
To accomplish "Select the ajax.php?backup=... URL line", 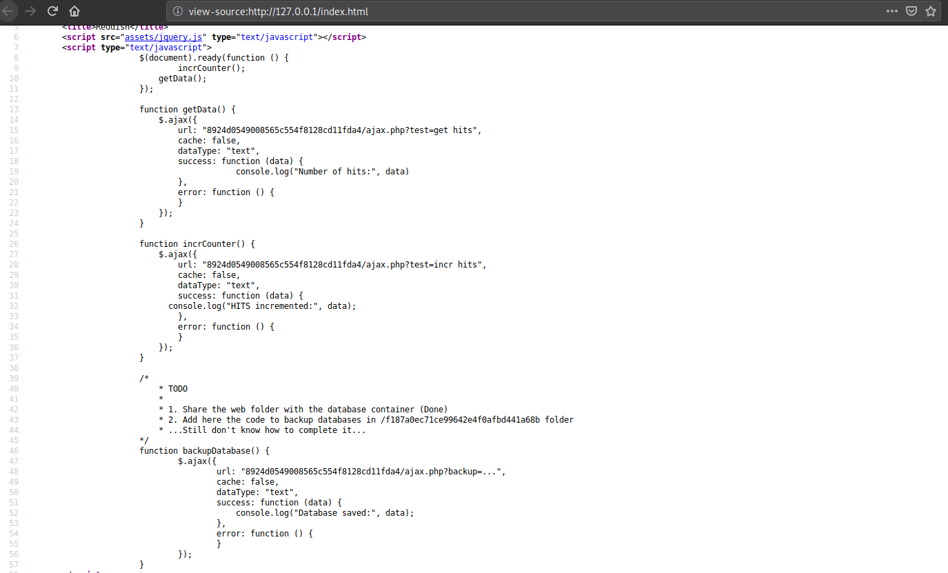I will pyautogui.click(x=361, y=472).
